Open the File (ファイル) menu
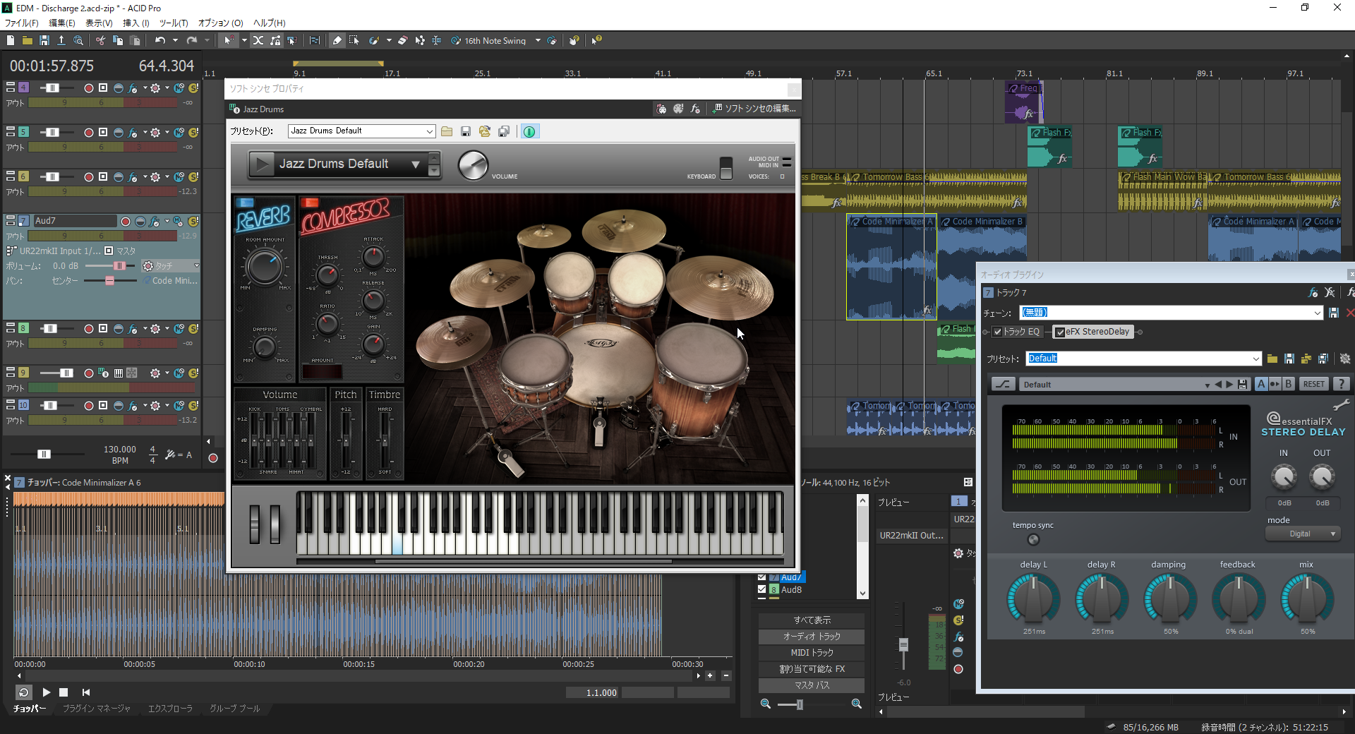The height and width of the screenshot is (734, 1355). click(22, 23)
